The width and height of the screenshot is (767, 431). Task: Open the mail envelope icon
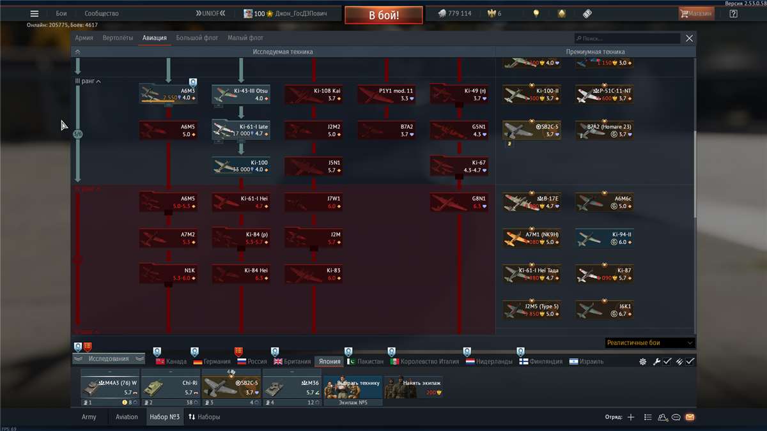coord(690,417)
